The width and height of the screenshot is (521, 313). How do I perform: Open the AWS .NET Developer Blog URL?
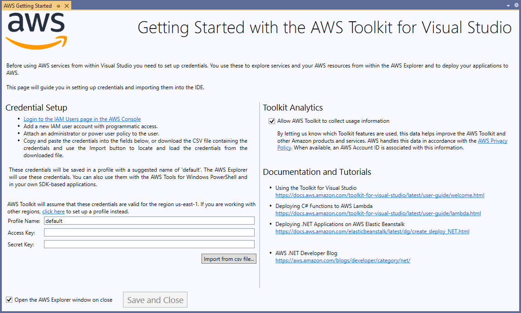[x=343, y=260]
